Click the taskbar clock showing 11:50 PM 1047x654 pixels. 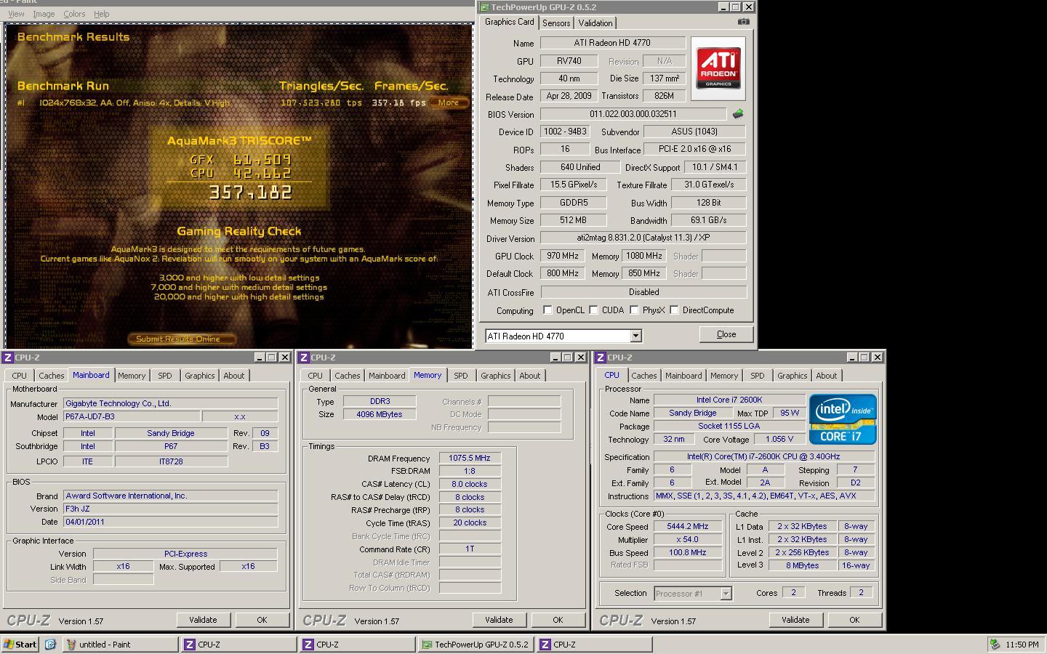click(x=1022, y=645)
